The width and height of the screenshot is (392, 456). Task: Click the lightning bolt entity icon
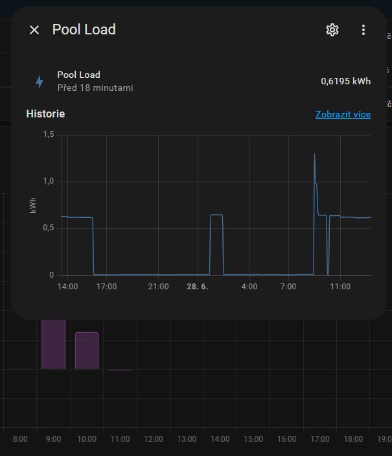tap(40, 82)
